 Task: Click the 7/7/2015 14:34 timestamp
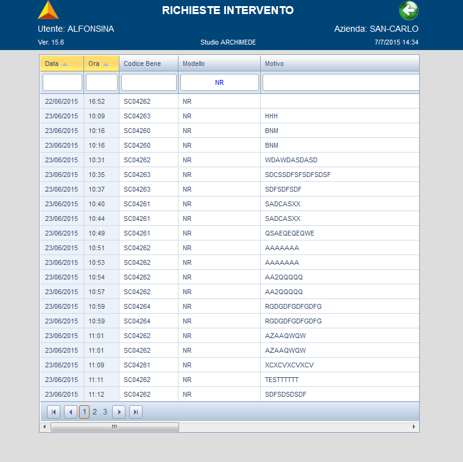point(396,42)
